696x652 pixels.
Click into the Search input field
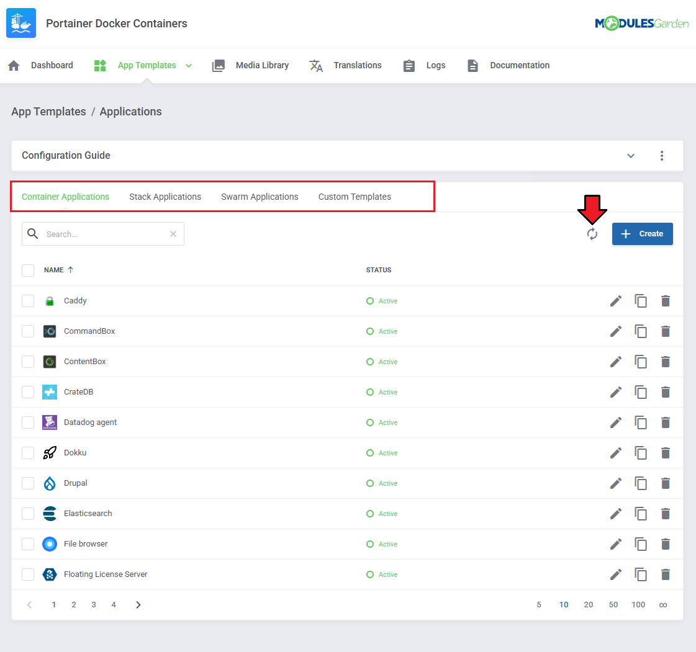(104, 234)
